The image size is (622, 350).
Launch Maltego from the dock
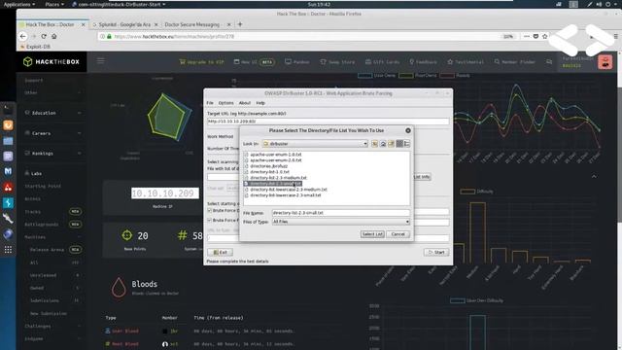pos(8,171)
